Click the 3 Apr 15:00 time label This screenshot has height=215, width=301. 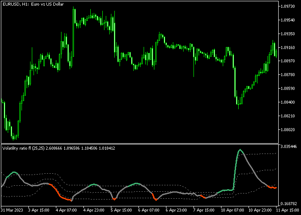tap(39, 210)
